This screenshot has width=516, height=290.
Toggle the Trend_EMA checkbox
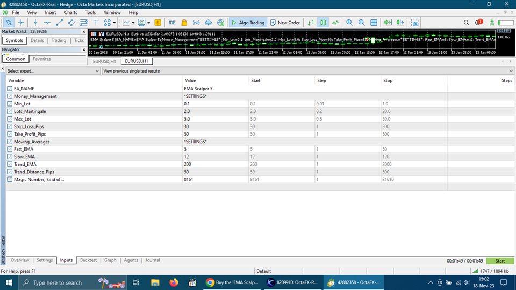(x=10, y=164)
